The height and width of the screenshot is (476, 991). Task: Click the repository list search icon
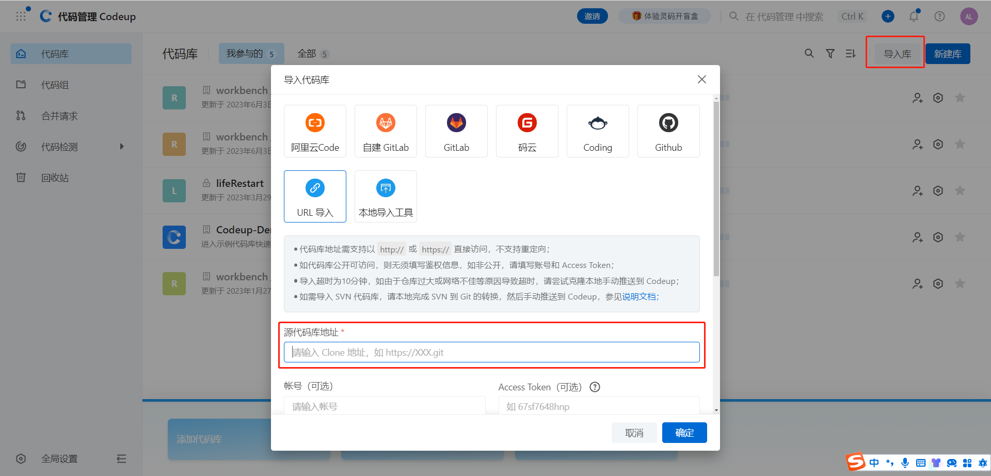point(809,54)
